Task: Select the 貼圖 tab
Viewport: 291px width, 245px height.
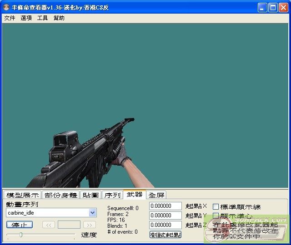Action: pyautogui.click(x=90, y=195)
